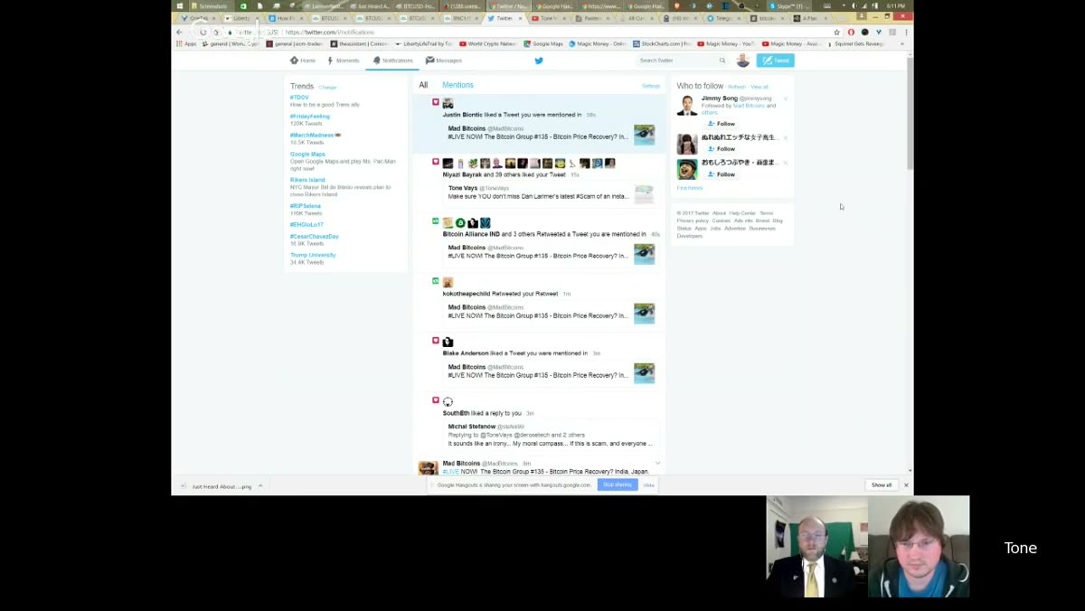Click Justin Biontic's avatar in notifications
Image resolution: width=1085 pixels, height=611 pixels.
coord(448,104)
